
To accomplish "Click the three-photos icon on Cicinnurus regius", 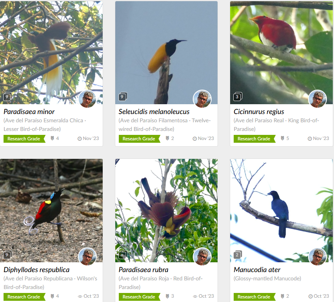I will pyautogui.click(x=238, y=97).
